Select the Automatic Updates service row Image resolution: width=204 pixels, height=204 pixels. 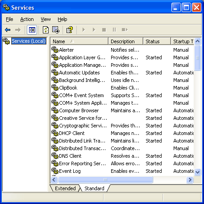point(122,73)
